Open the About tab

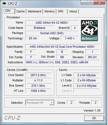(73, 11)
